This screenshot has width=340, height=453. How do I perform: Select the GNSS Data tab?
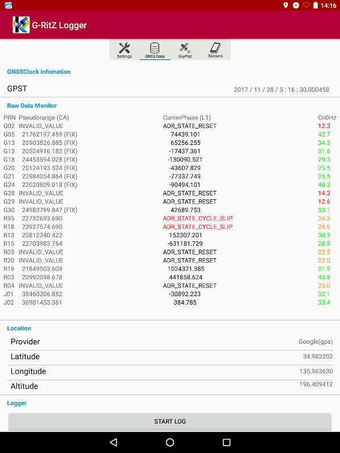pyautogui.click(x=155, y=50)
